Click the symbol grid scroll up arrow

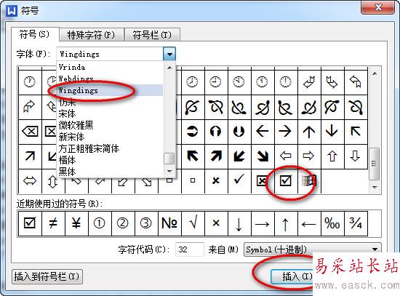375,74
